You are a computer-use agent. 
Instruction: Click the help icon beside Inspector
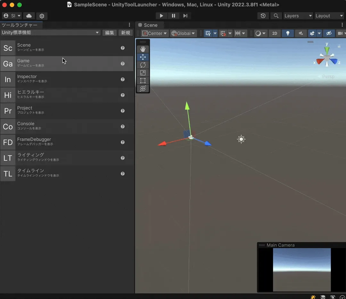point(122,79)
